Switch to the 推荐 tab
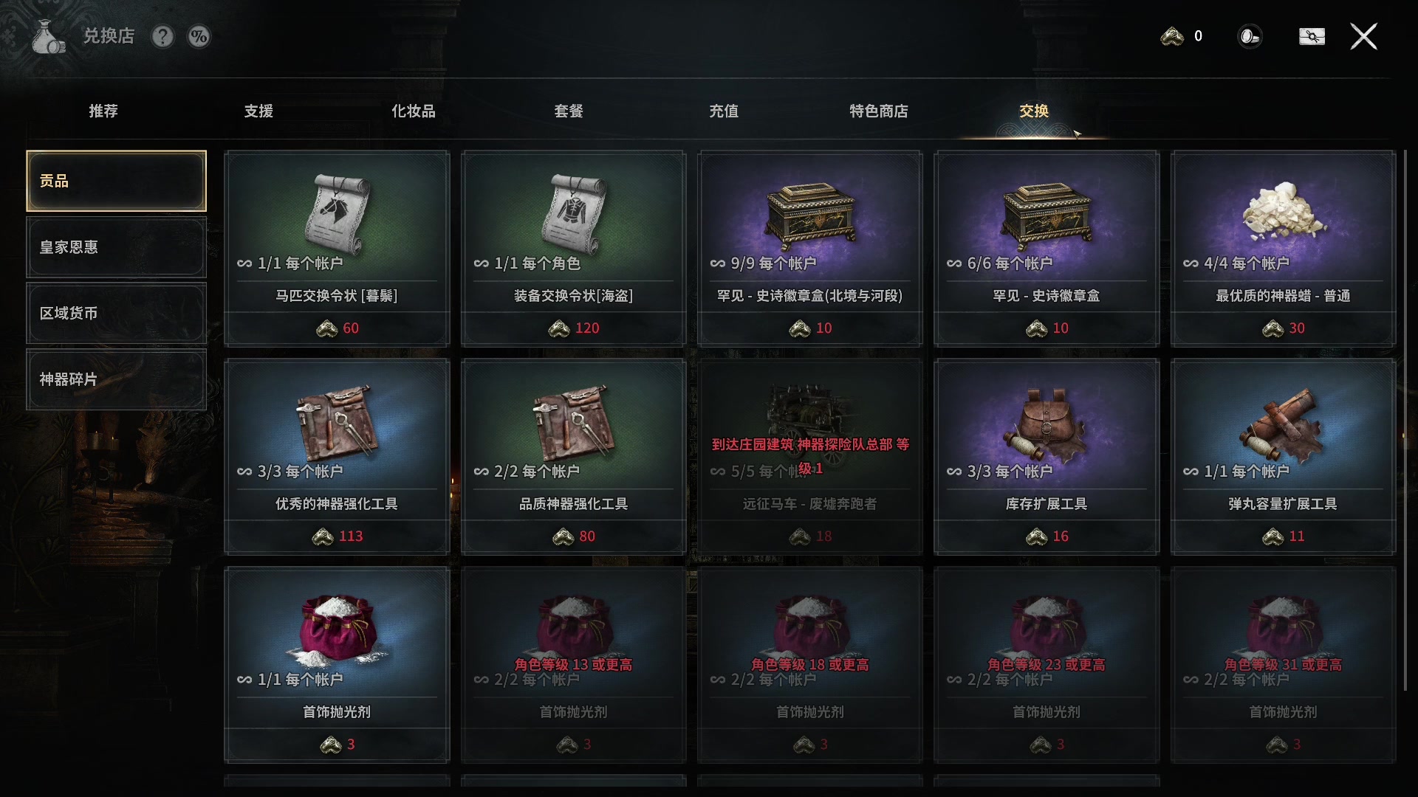The width and height of the screenshot is (1418, 797). [x=103, y=111]
